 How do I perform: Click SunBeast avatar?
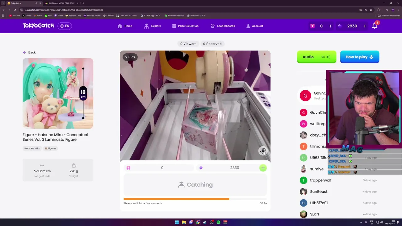pos(303,191)
